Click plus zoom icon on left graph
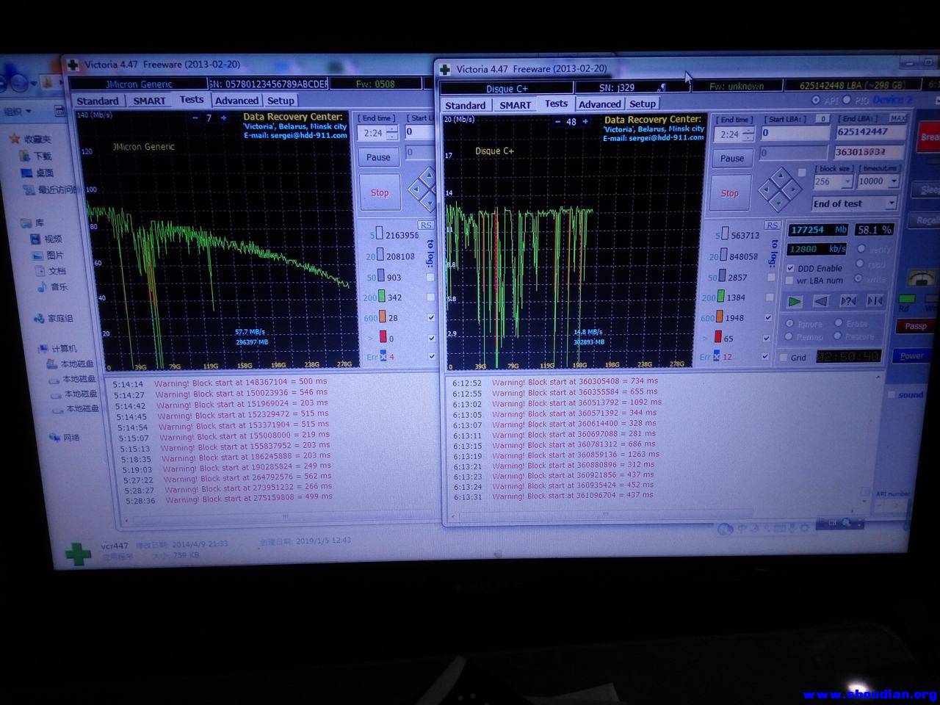 click(x=223, y=117)
